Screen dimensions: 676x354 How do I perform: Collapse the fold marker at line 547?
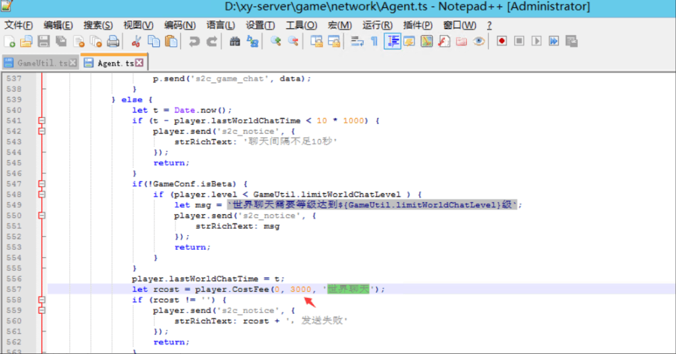tap(42, 184)
